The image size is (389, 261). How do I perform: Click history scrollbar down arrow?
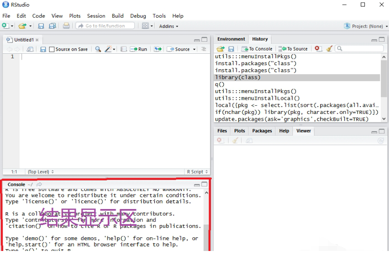384,118
